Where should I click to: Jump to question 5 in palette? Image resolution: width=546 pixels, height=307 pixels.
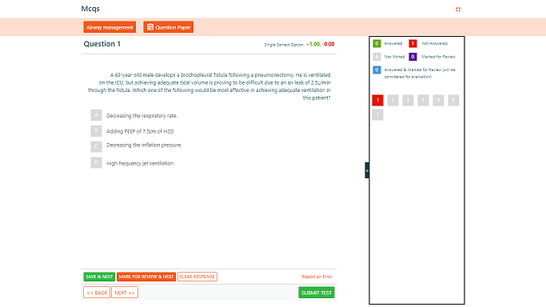click(x=438, y=100)
